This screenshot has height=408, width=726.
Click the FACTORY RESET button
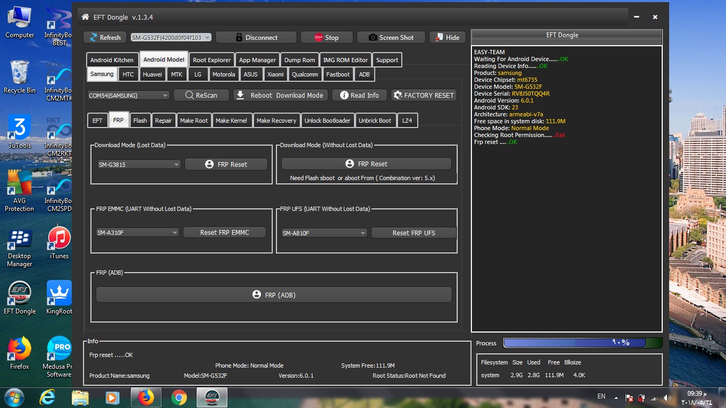[424, 95]
